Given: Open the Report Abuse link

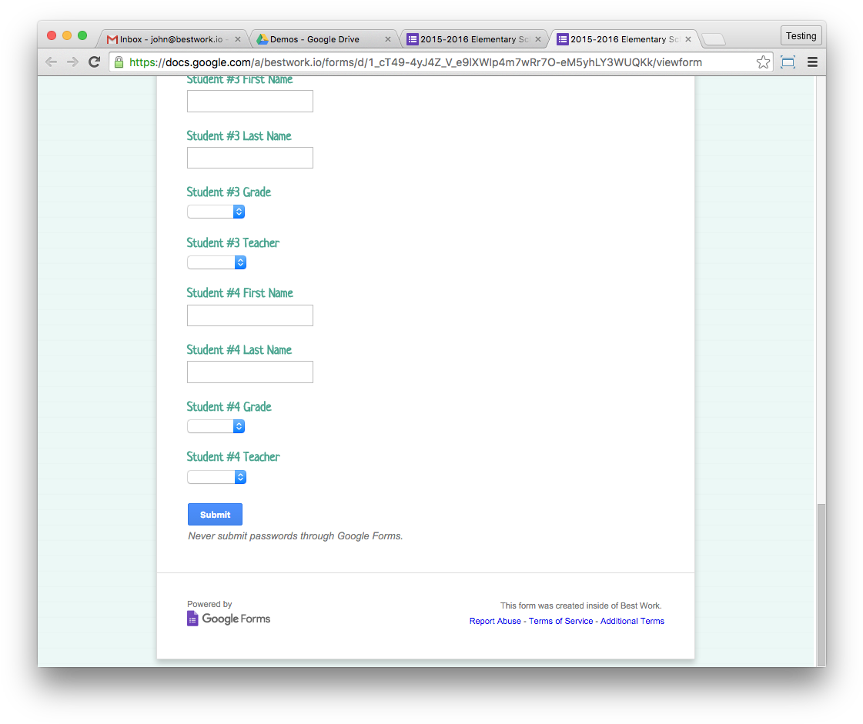Looking at the screenshot, I should tap(495, 621).
